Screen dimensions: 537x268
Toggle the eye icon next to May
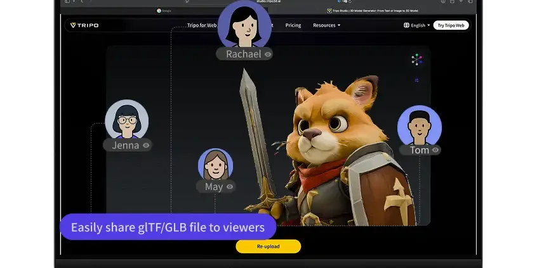(230, 187)
